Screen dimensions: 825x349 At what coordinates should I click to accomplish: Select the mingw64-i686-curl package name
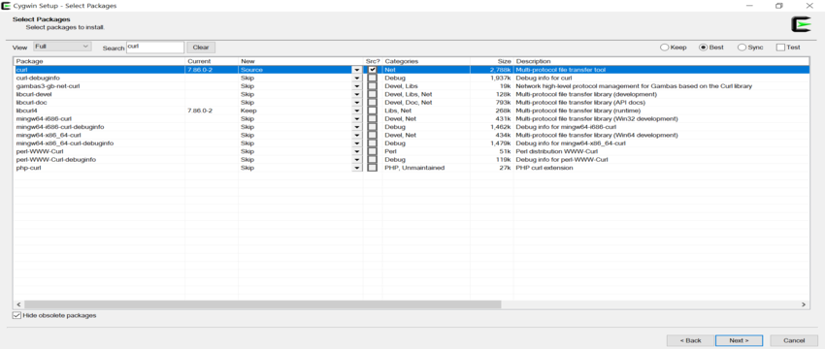[44, 119]
